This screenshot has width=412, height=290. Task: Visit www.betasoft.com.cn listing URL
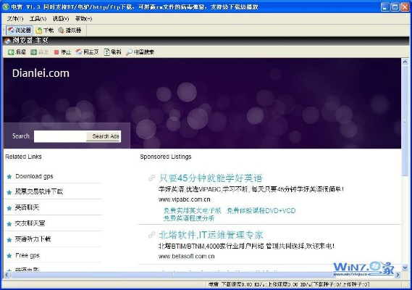tap(186, 257)
